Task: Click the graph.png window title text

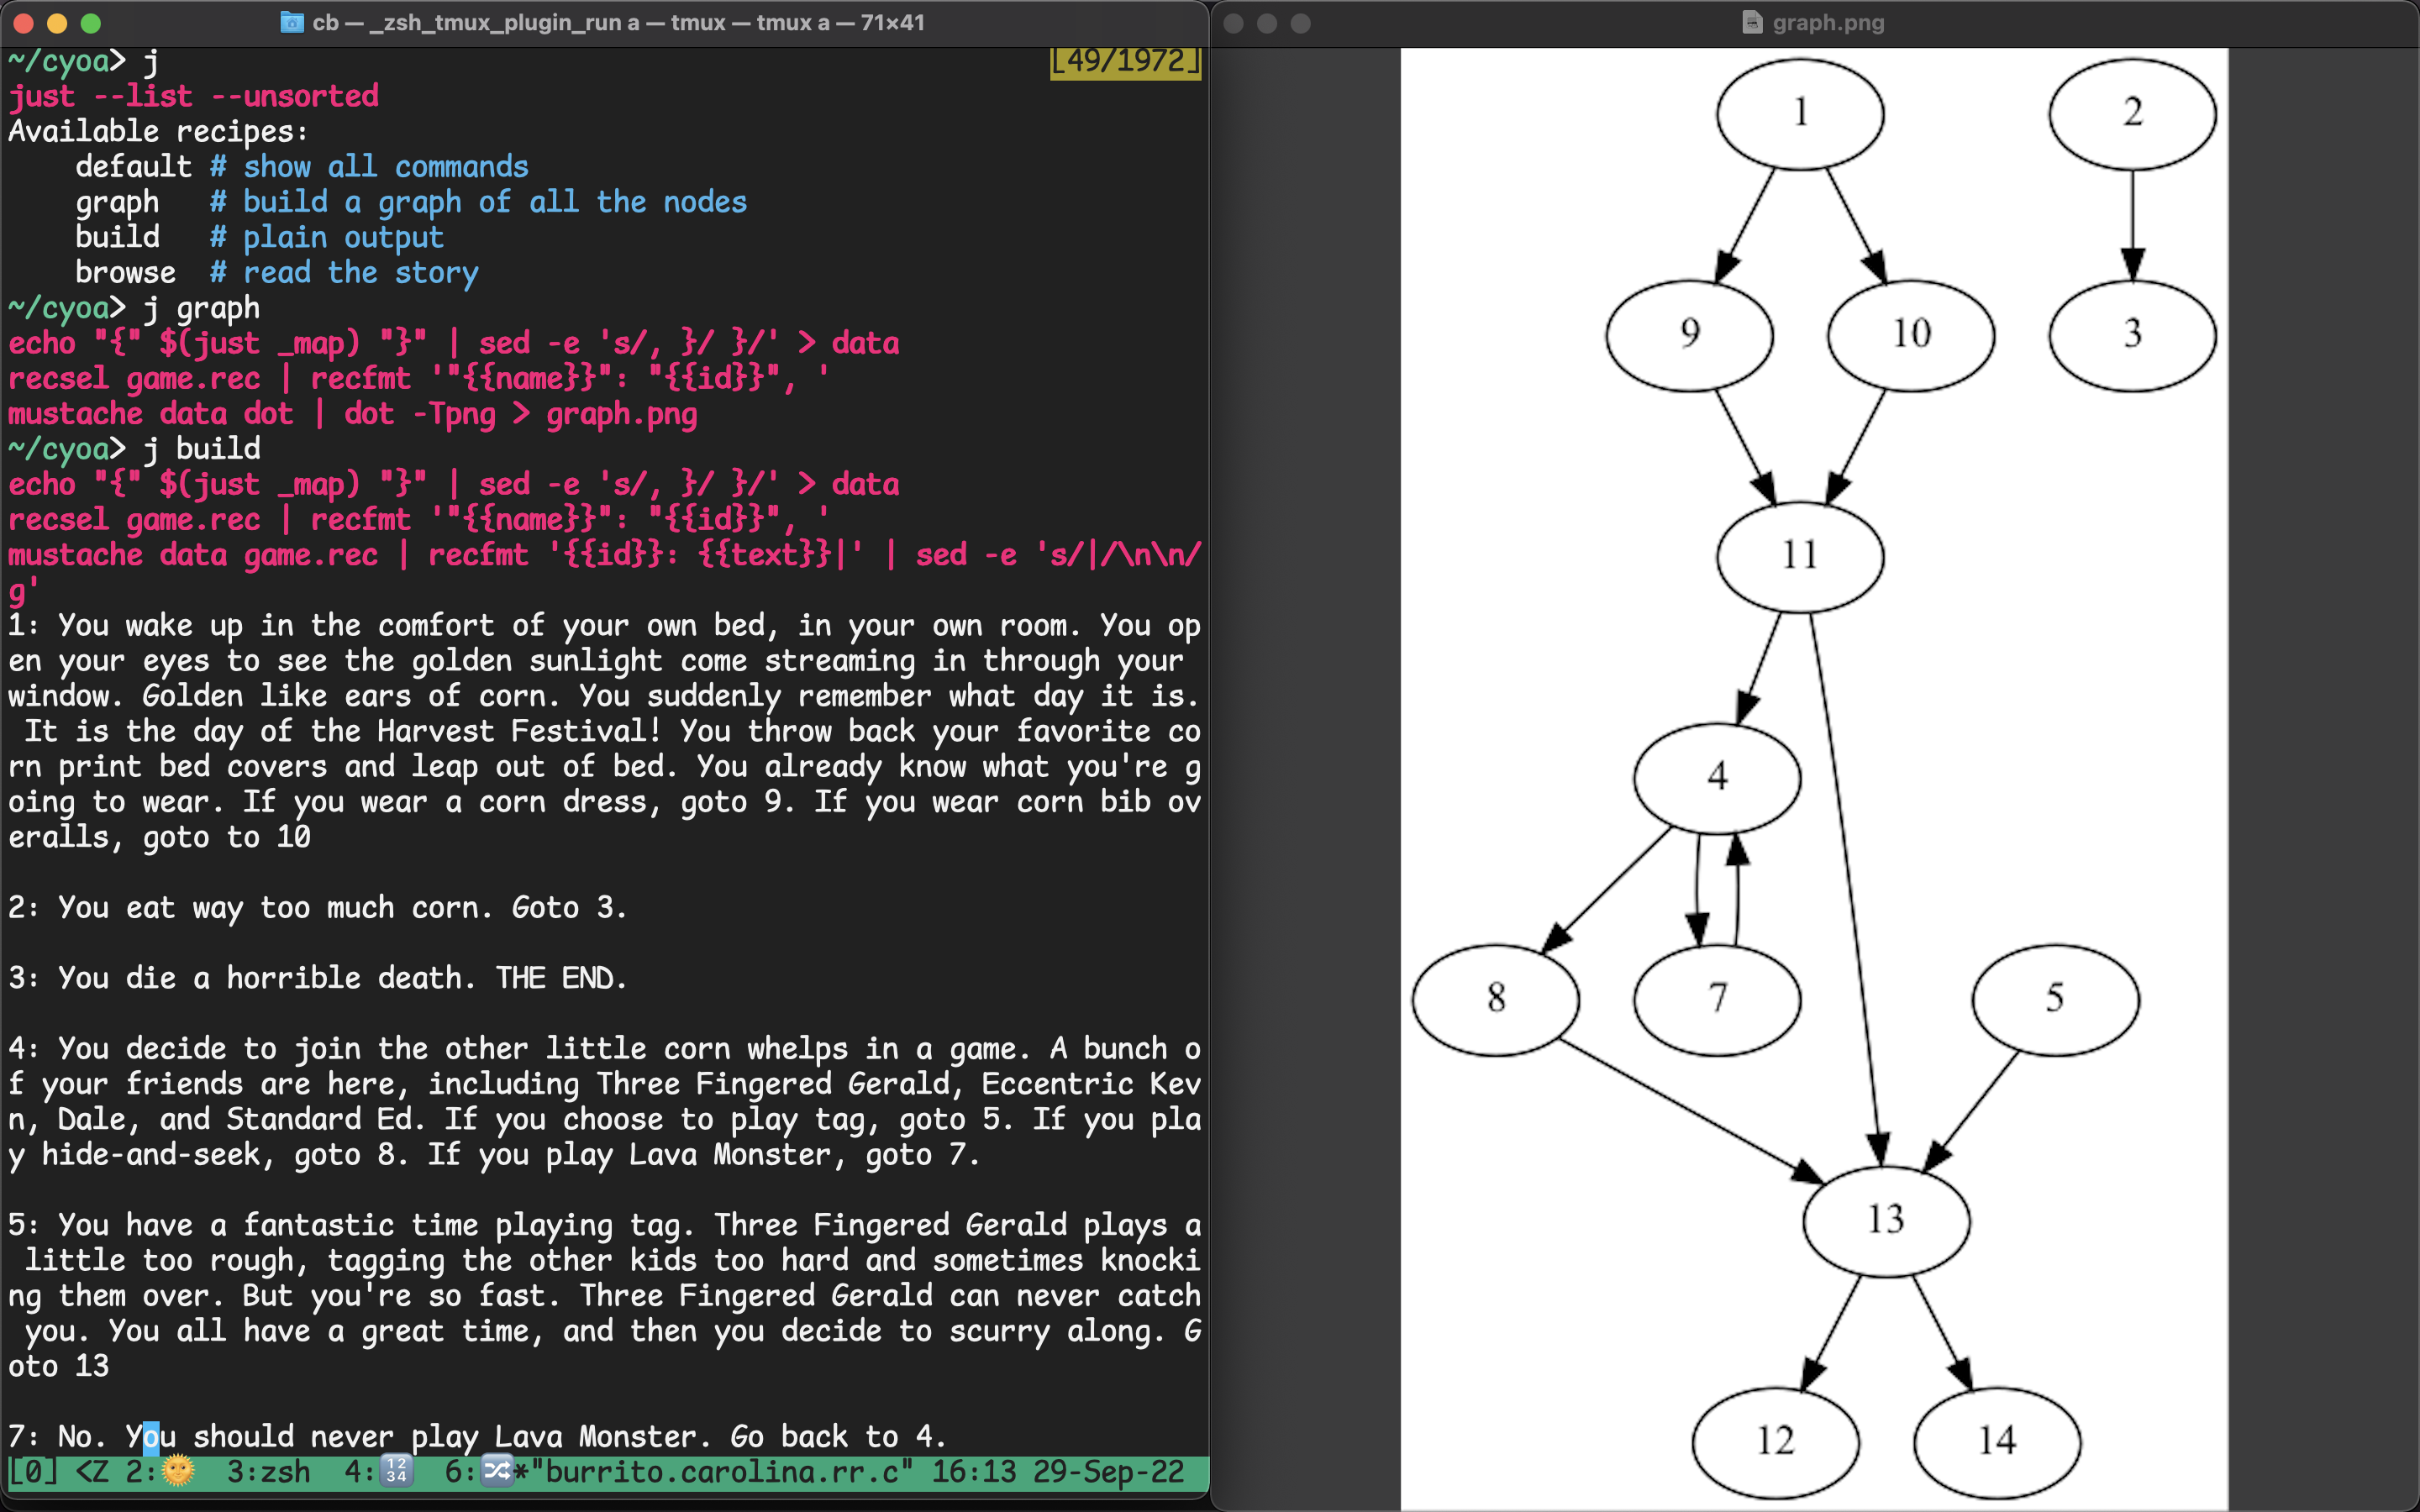Action: coord(1828,22)
